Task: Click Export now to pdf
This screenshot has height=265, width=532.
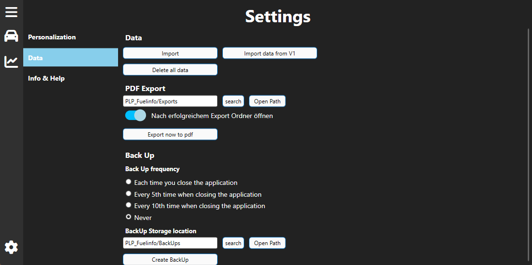Action: pos(170,134)
